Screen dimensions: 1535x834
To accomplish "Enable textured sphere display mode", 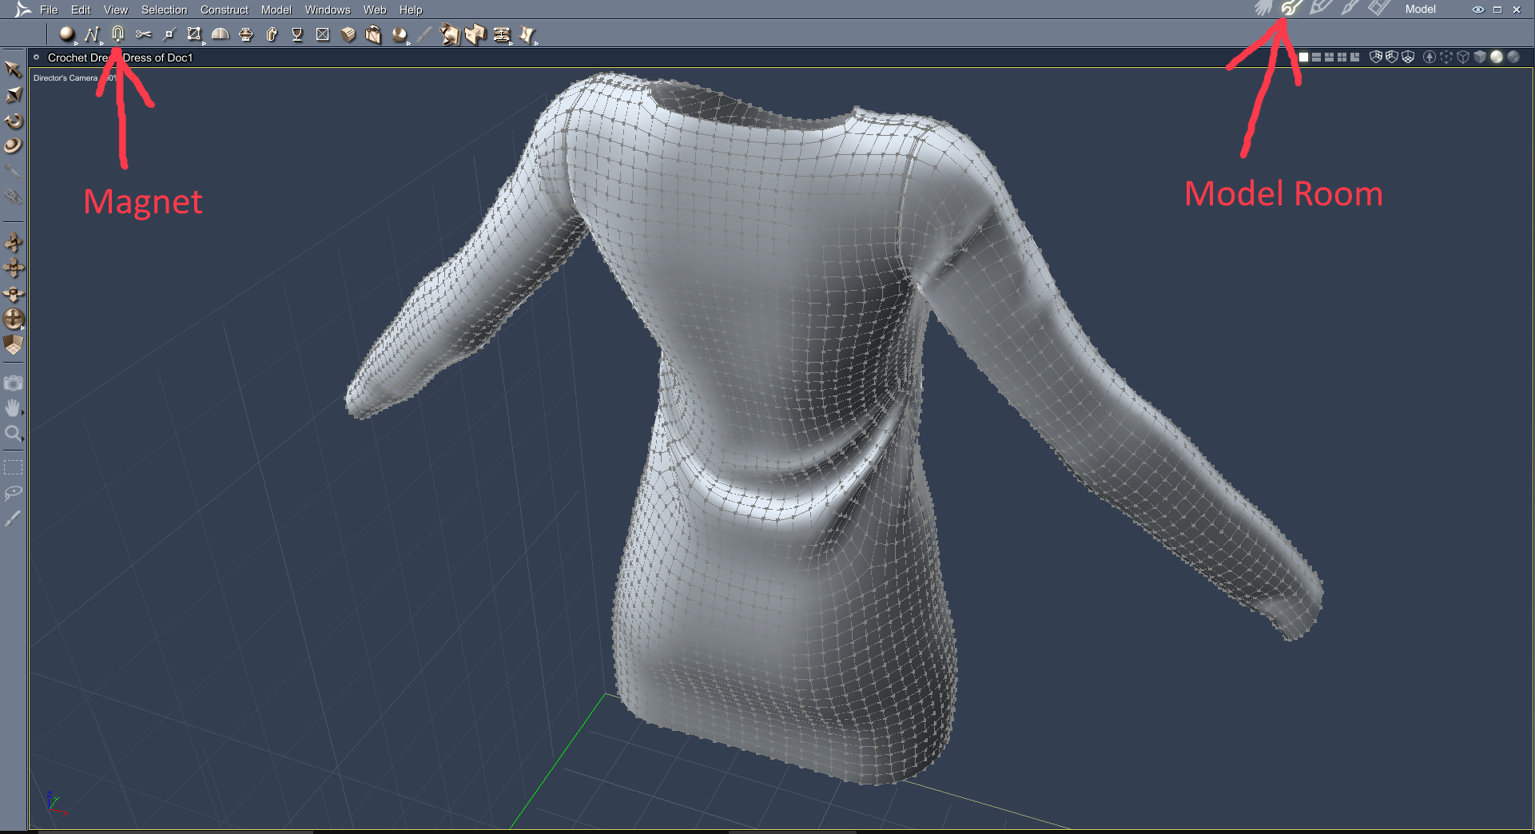I will 1513,57.
